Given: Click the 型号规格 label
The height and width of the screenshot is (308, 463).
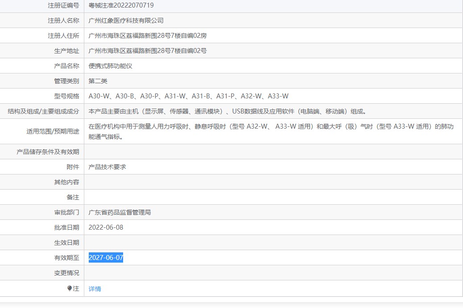Looking at the screenshot, I should (x=67, y=96).
